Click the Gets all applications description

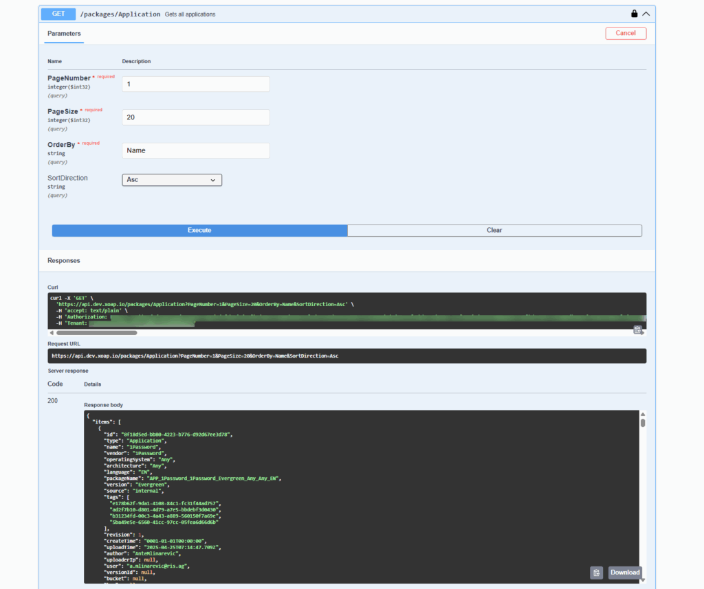[190, 14]
